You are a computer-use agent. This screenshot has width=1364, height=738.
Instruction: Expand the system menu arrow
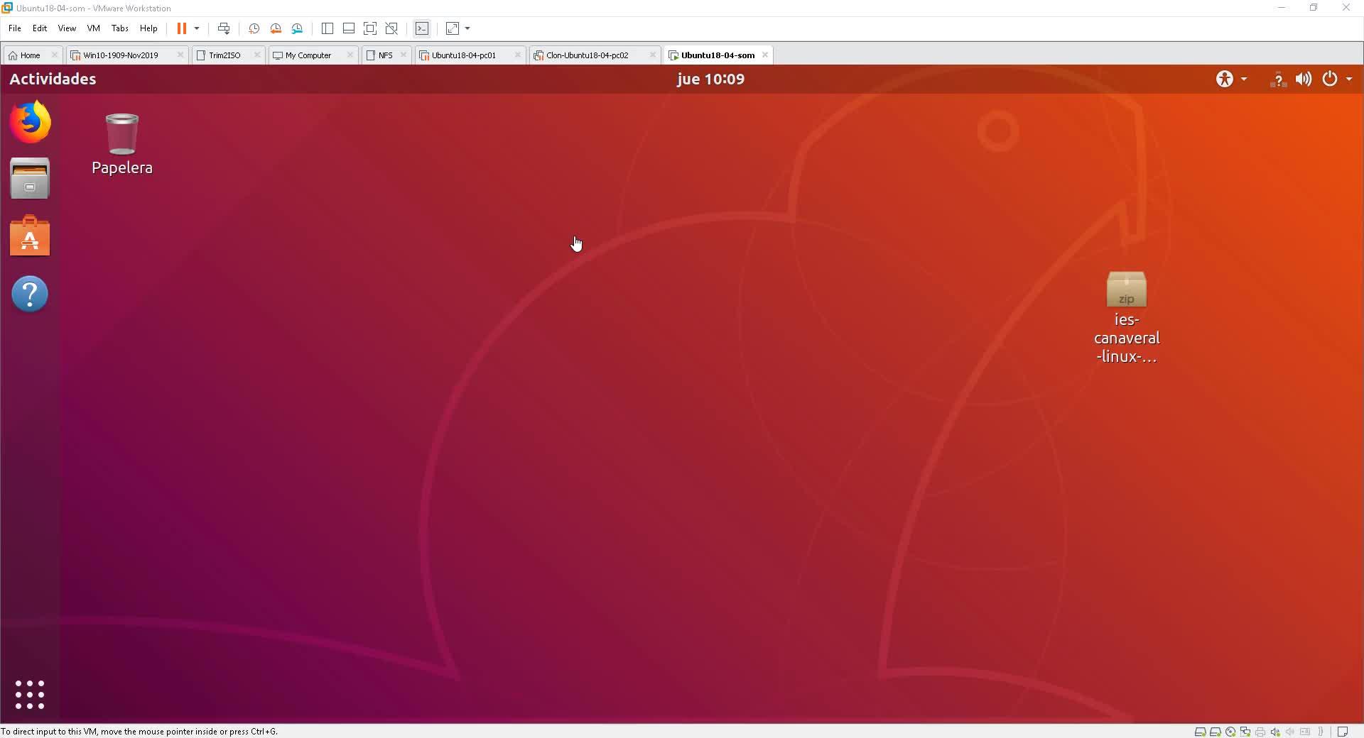(x=1349, y=79)
